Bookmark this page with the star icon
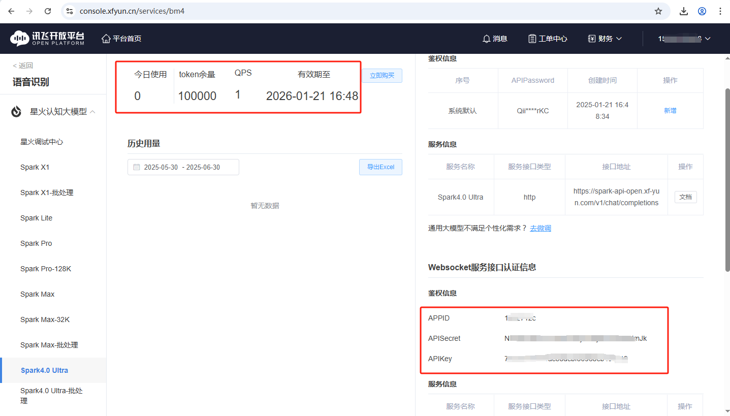Image resolution: width=730 pixels, height=416 pixels. point(658,11)
